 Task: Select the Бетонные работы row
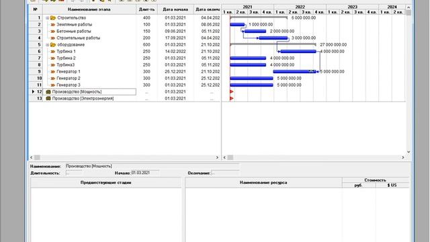(125, 32)
